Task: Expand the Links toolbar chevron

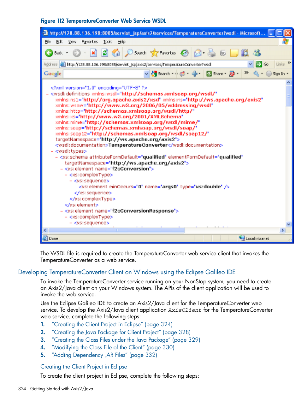Action: click(x=289, y=63)
